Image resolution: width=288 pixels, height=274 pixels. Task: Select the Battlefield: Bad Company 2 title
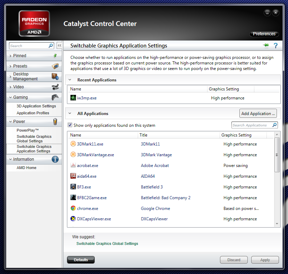[x=166, y=198]
